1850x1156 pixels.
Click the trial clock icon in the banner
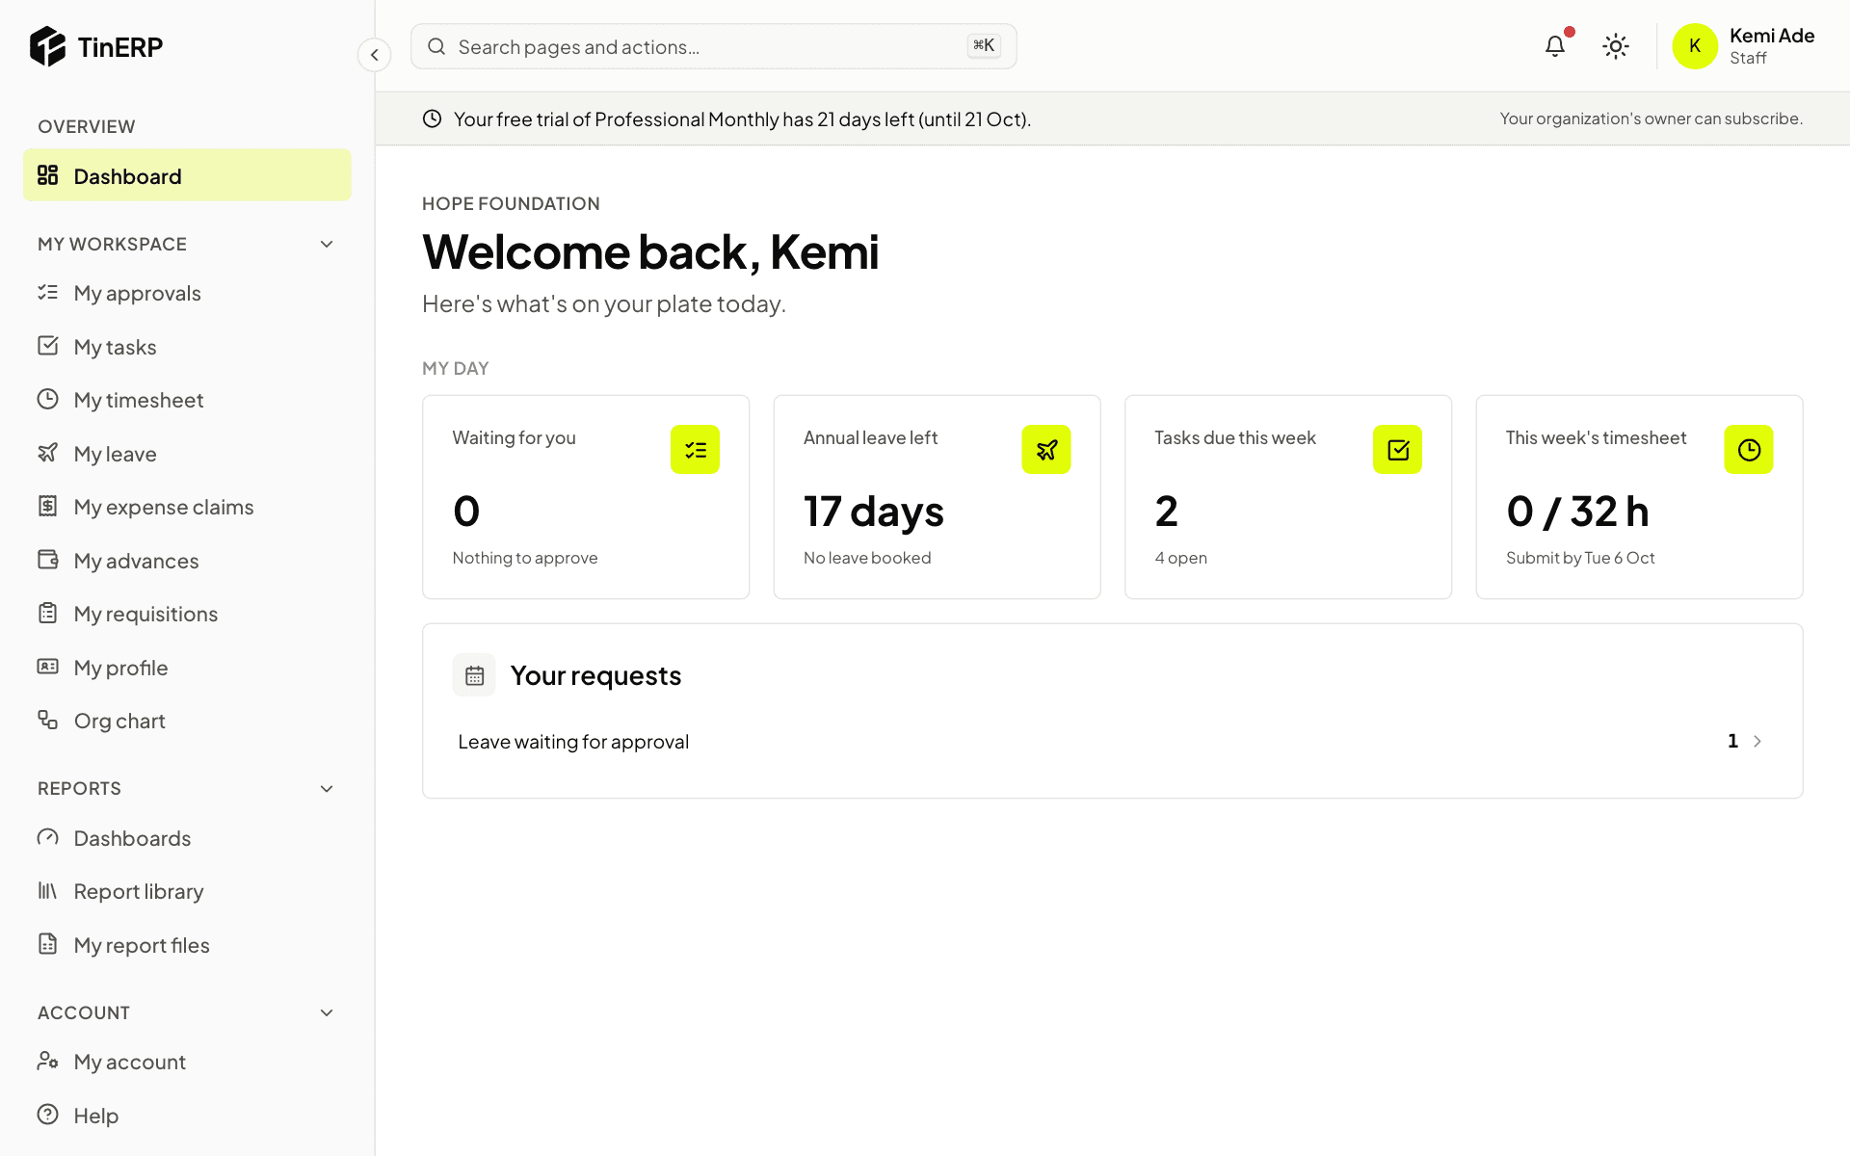coord(433,118)
